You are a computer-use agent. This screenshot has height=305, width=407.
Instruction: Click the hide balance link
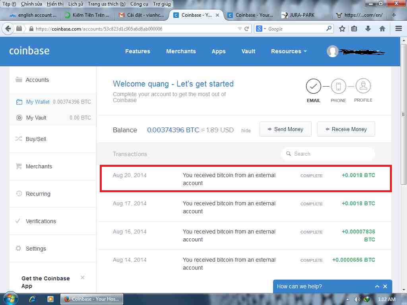coord(246,130)
